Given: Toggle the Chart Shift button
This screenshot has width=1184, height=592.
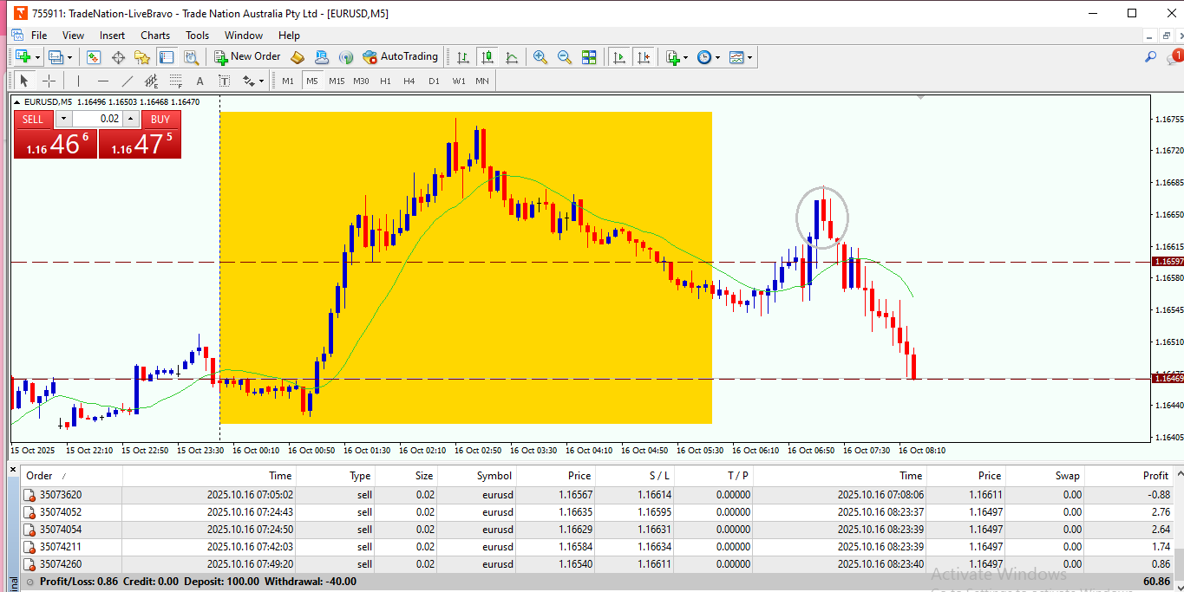Looking at the screenshot, I should [x=643, y=57].
